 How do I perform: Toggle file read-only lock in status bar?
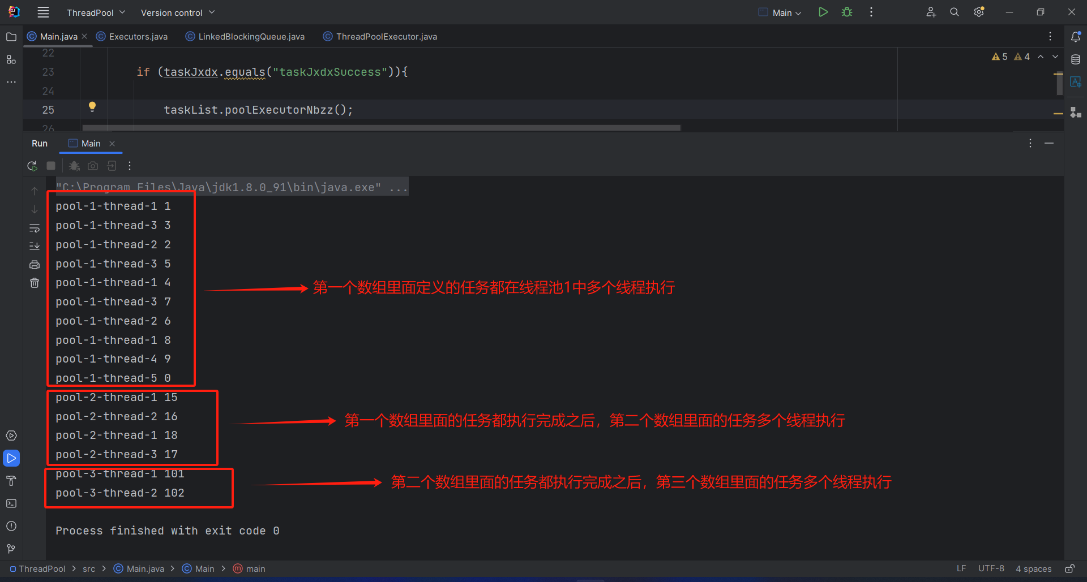[x=1070, y=568]
